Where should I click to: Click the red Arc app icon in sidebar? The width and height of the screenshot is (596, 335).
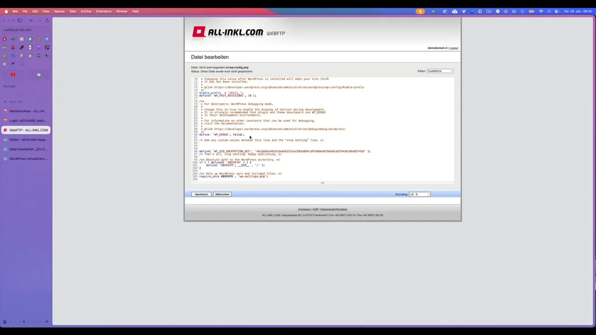tap(4, 39)
